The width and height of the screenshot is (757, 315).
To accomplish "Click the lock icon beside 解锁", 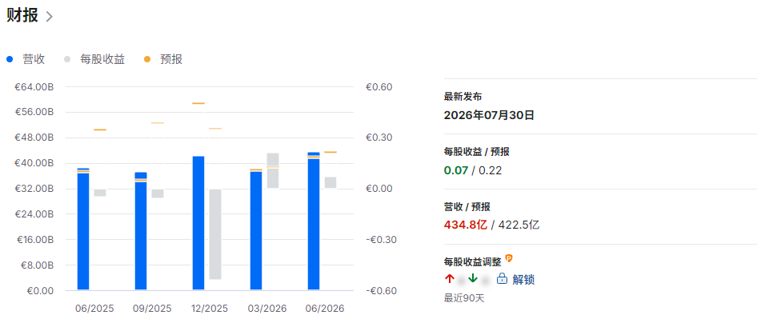I will 502,279.
